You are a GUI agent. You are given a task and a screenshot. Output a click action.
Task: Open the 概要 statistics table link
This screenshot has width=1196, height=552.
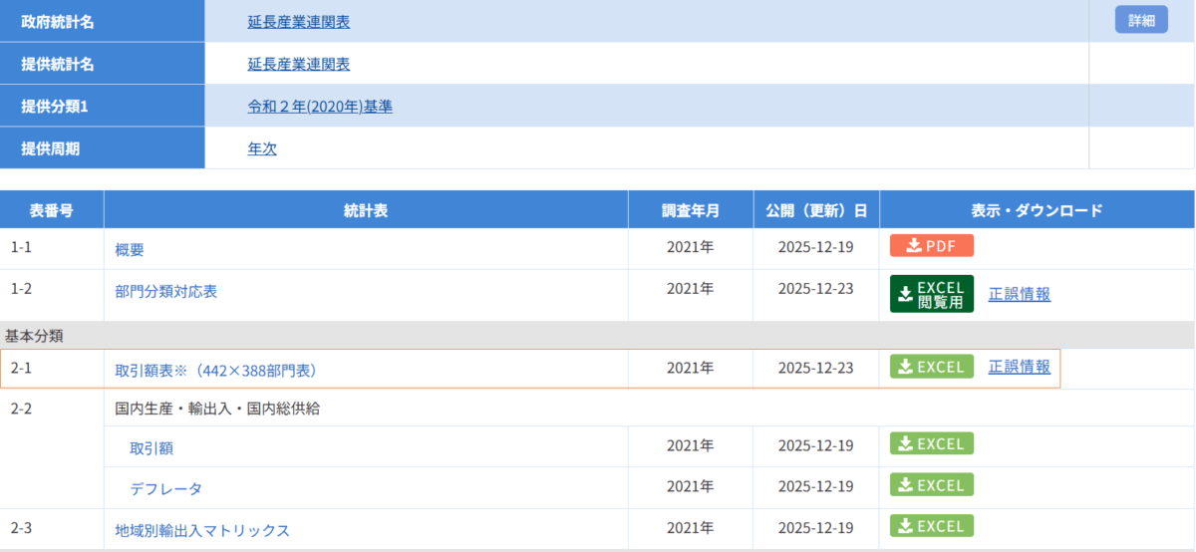(x=130, y=250)
